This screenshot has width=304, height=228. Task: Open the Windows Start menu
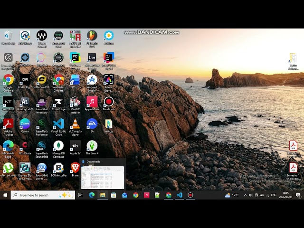coord(5,195)
